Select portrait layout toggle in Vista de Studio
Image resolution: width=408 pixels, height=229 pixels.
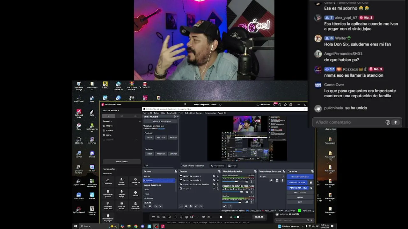108,116
